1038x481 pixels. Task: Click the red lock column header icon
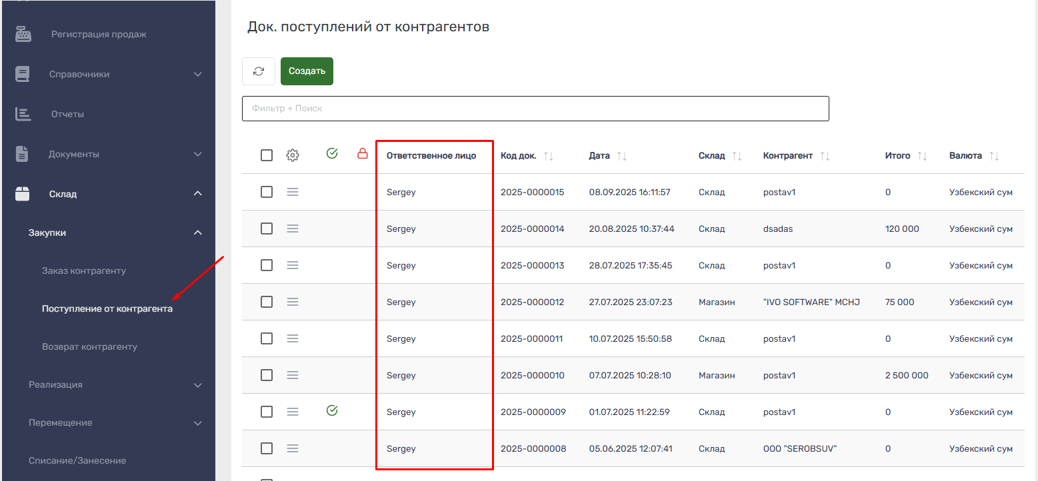(363, 154)
